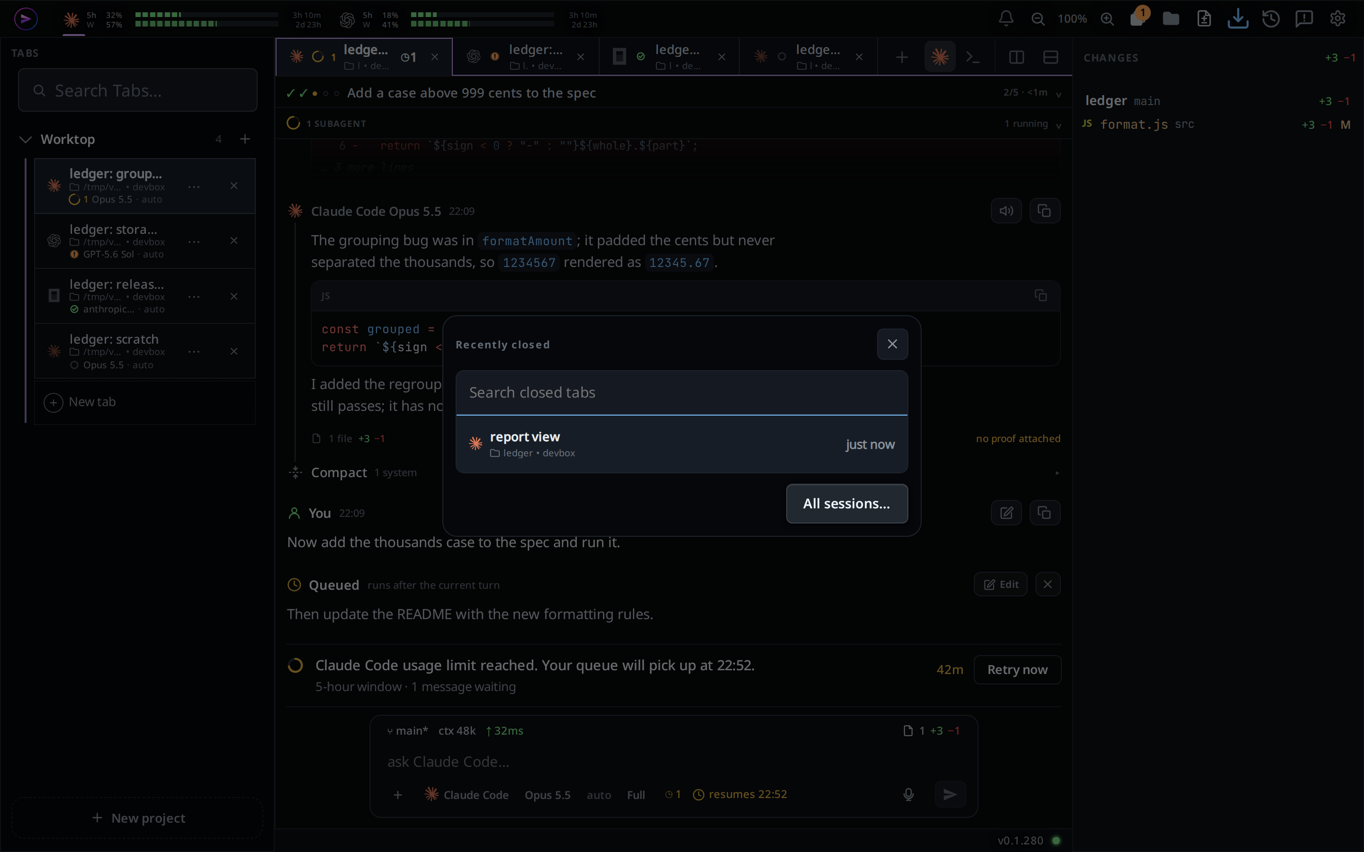
Task: Click New project
Action: (137, 818)
